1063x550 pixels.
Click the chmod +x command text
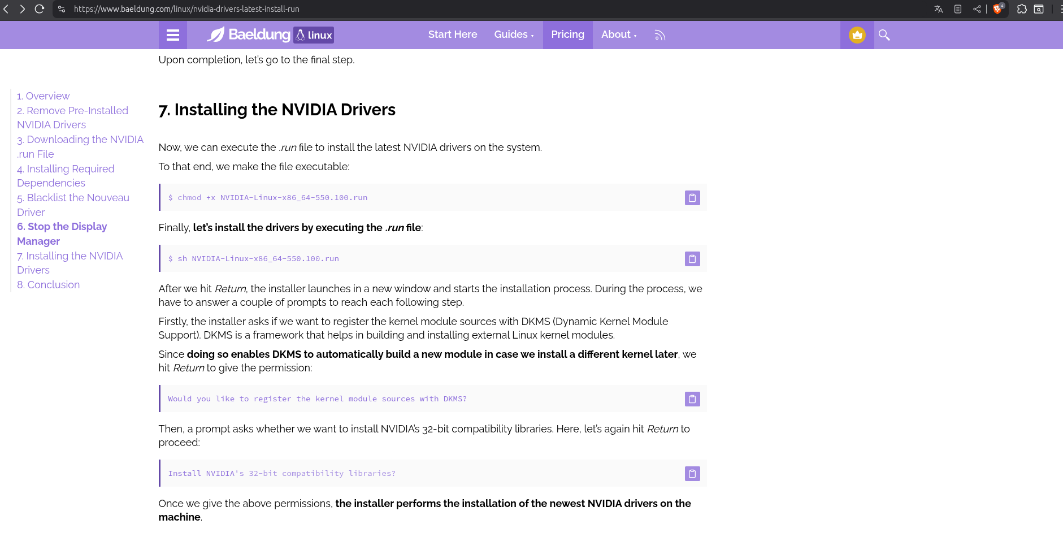tap(268, 198)
